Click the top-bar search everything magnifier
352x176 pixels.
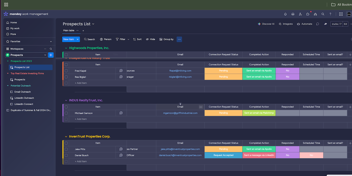click(x=323, y=14)
